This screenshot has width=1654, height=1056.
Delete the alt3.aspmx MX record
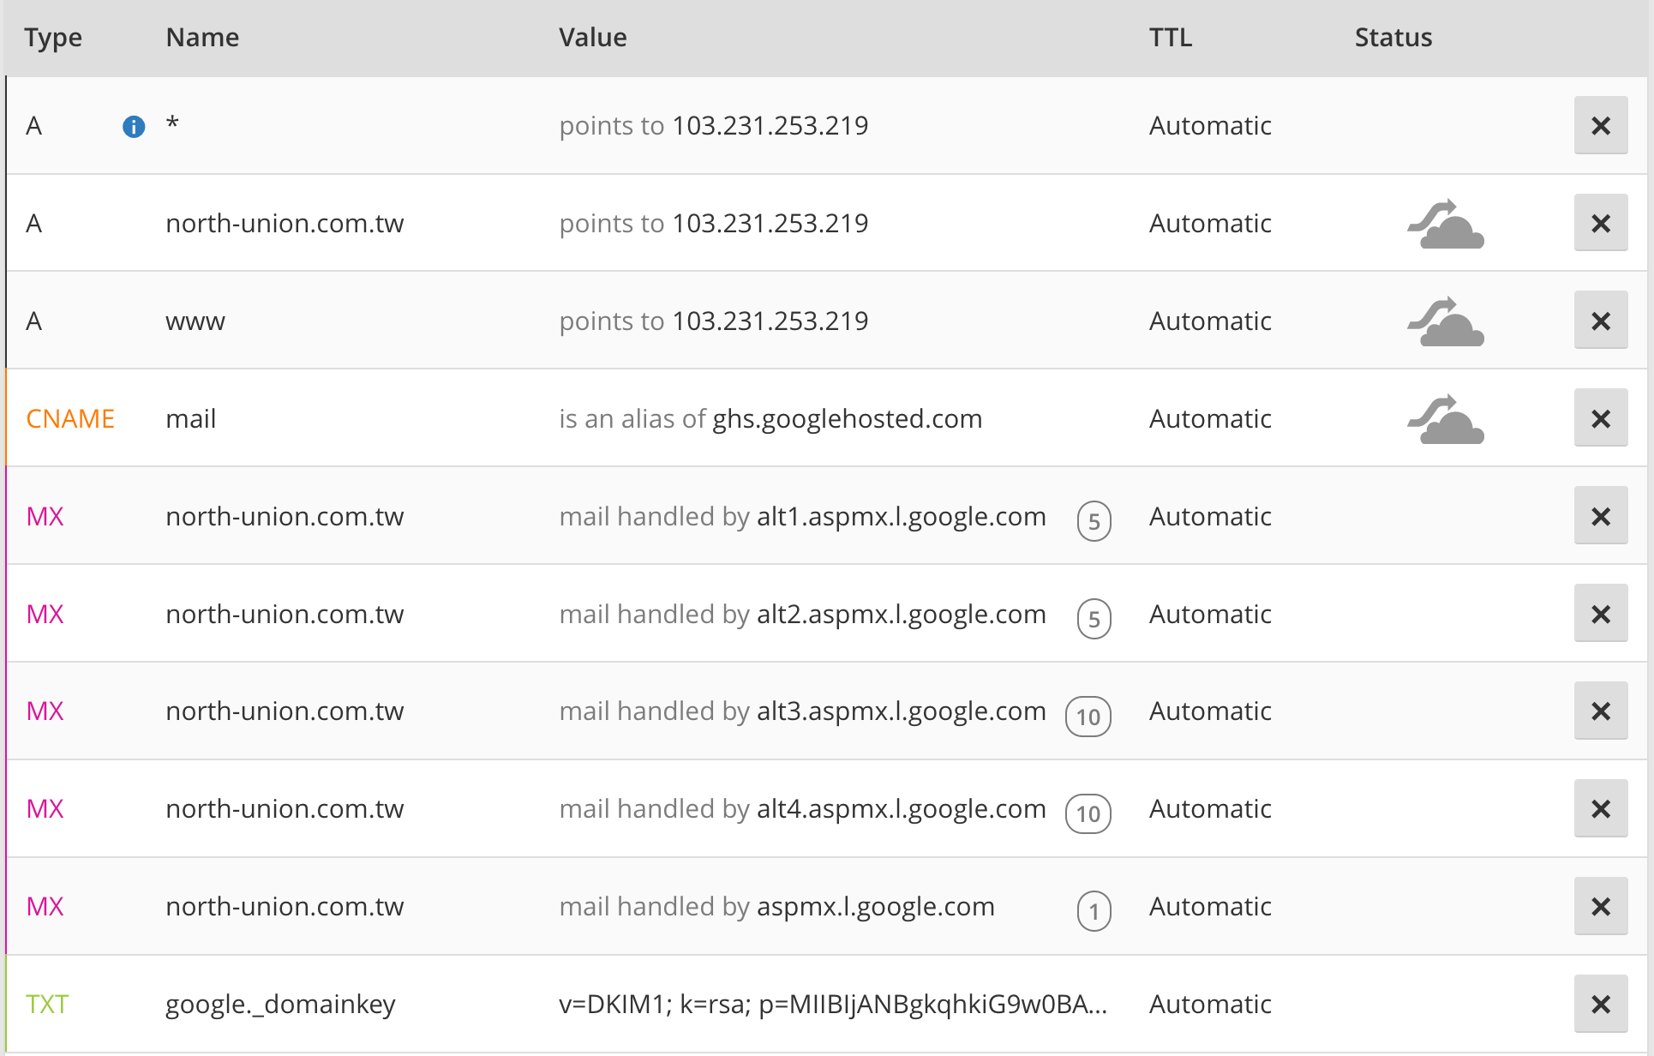tap(1600, 711)
